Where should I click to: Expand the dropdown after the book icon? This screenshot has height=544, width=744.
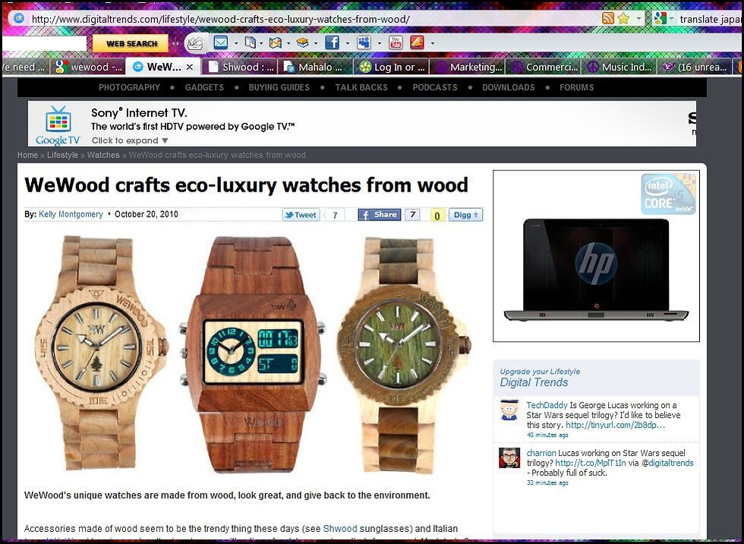point(261,43)
